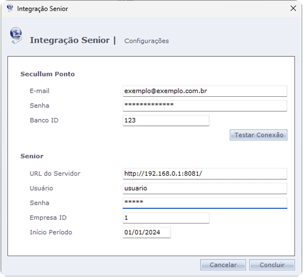Click the Banco ID label
This screenshot has width=303, height=277.
44,120
